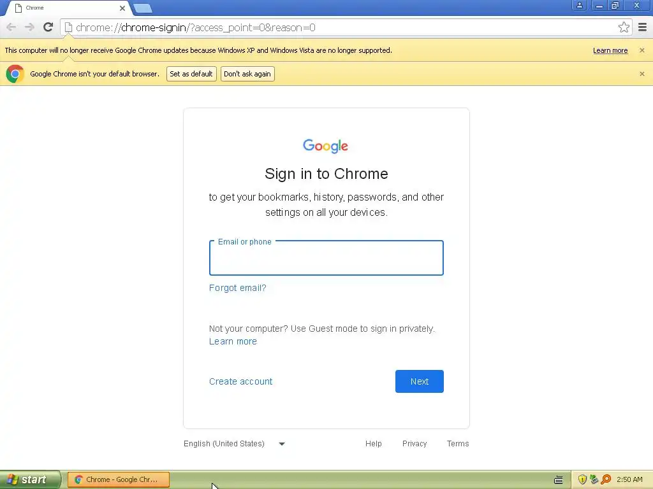Image resolution: width=653 pixels, height=489 pixels.
Task: Close the Chrome tab
Action: tap(122, 8)
